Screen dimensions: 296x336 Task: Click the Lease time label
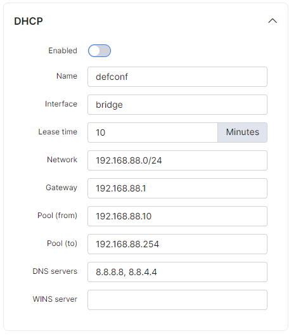[x=58, y=132]
